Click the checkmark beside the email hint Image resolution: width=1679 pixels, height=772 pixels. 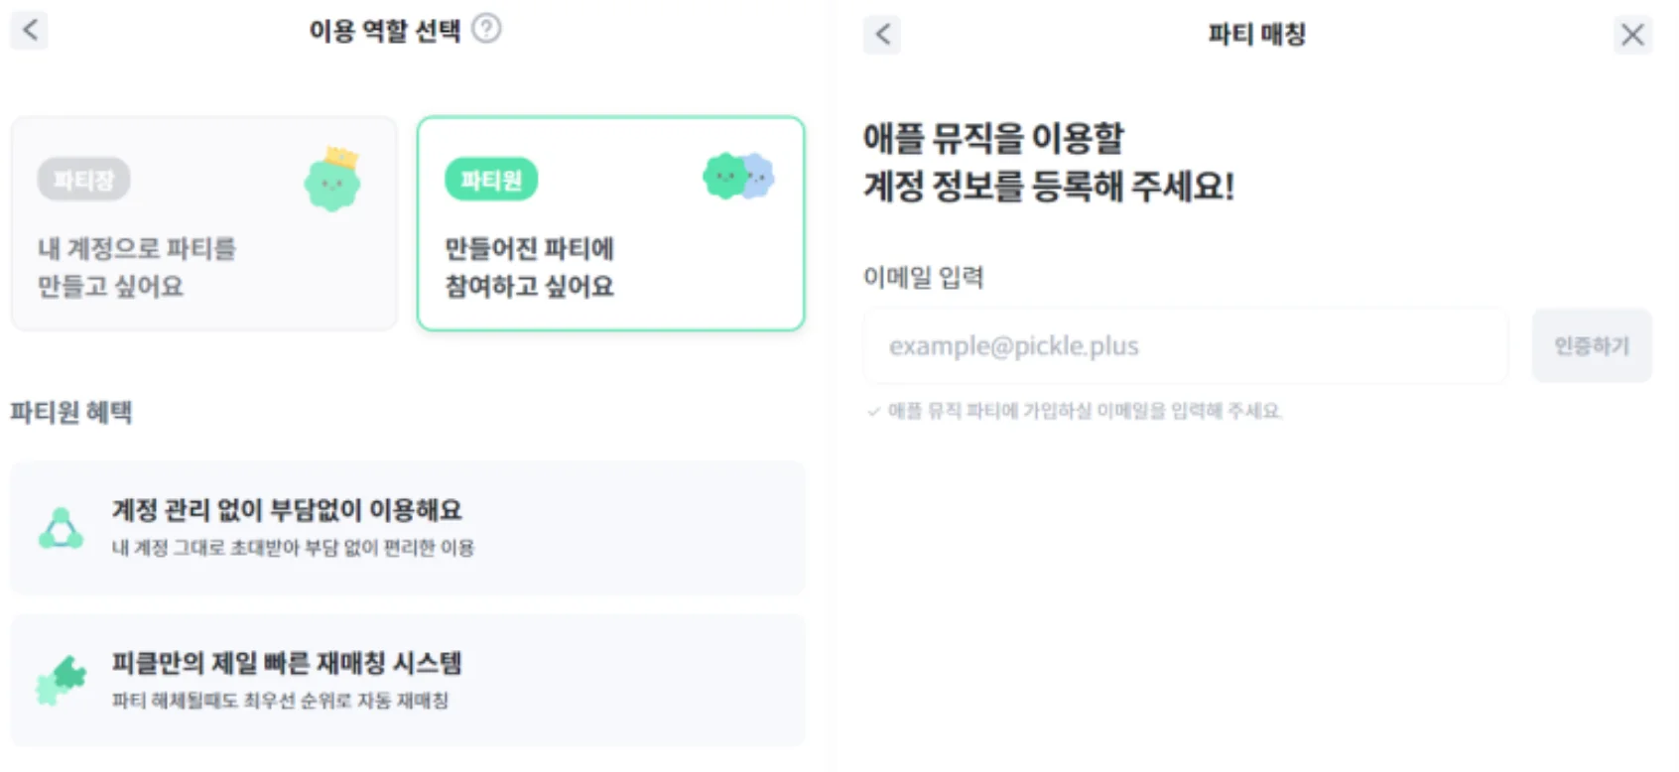click(x=873, y=411)
